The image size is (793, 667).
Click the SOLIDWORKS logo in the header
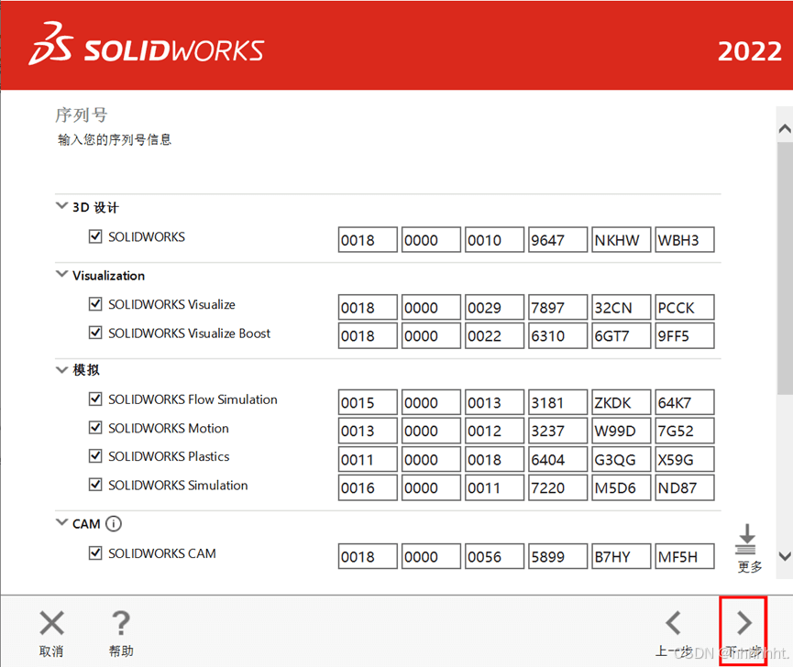point(146,45)
